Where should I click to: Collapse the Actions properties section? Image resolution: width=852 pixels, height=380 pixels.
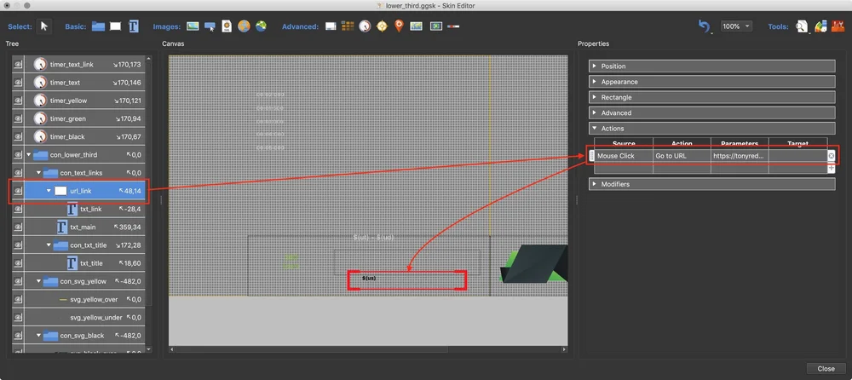pyautogui.click(x=711, y=129)
